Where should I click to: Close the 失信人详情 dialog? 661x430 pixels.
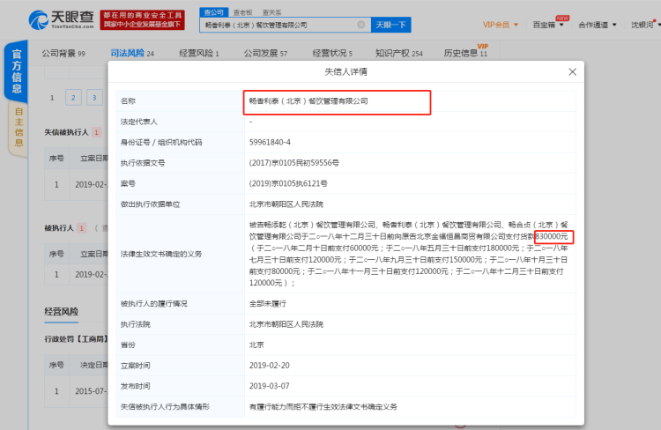[572, 71]
